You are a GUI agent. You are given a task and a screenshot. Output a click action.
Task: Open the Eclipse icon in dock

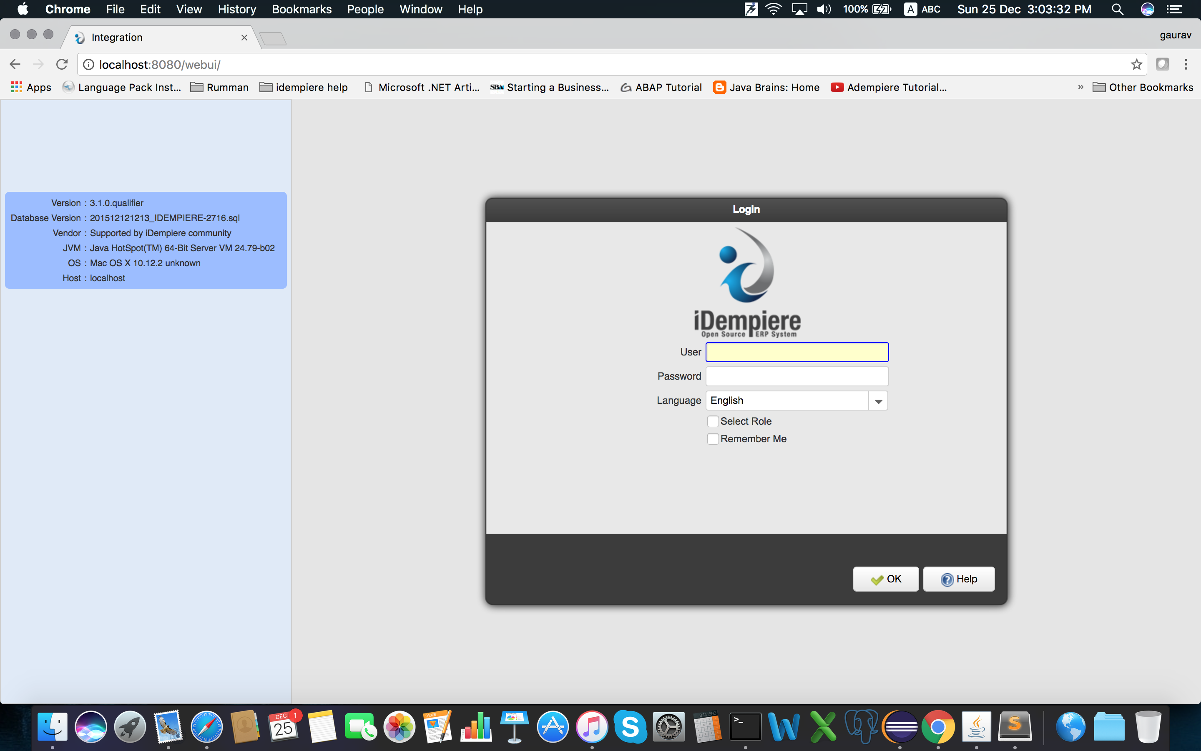click(x=900, y=727)
